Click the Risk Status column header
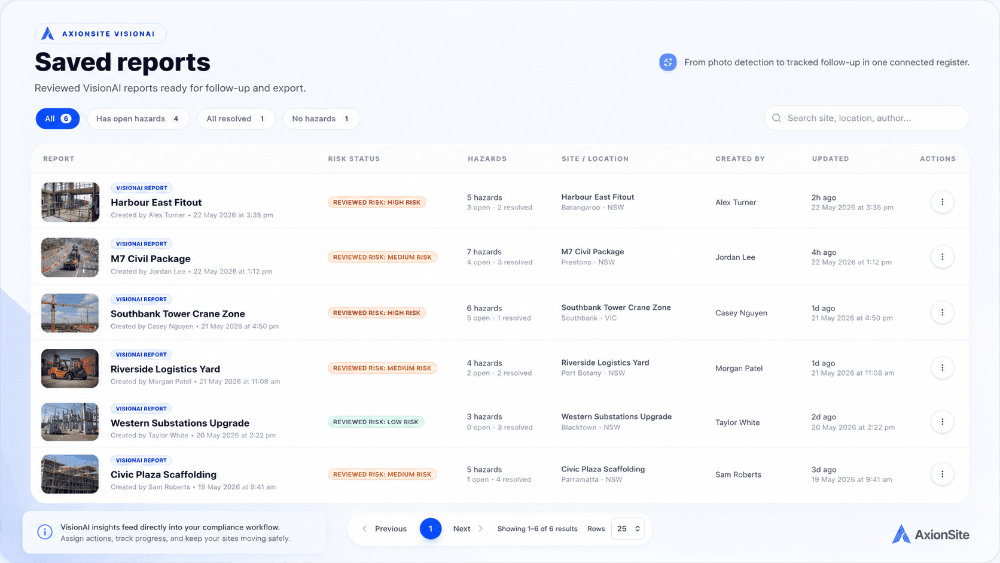The height and width of the screenshot is (563, 1000). [x=354, y=159]
